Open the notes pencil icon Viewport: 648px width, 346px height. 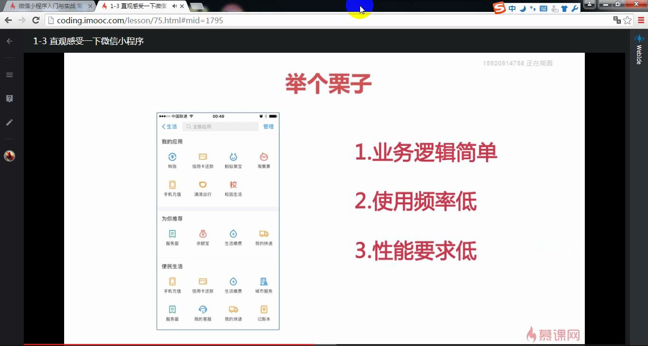(10, 122)
